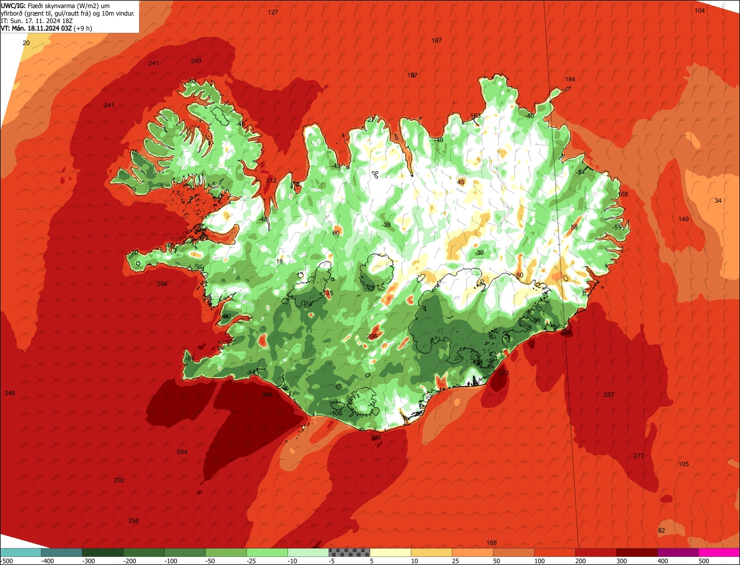Click the flux value 149 east of Iceland
The width and height of the screenshot is (740, 565).
pos(683,219)
